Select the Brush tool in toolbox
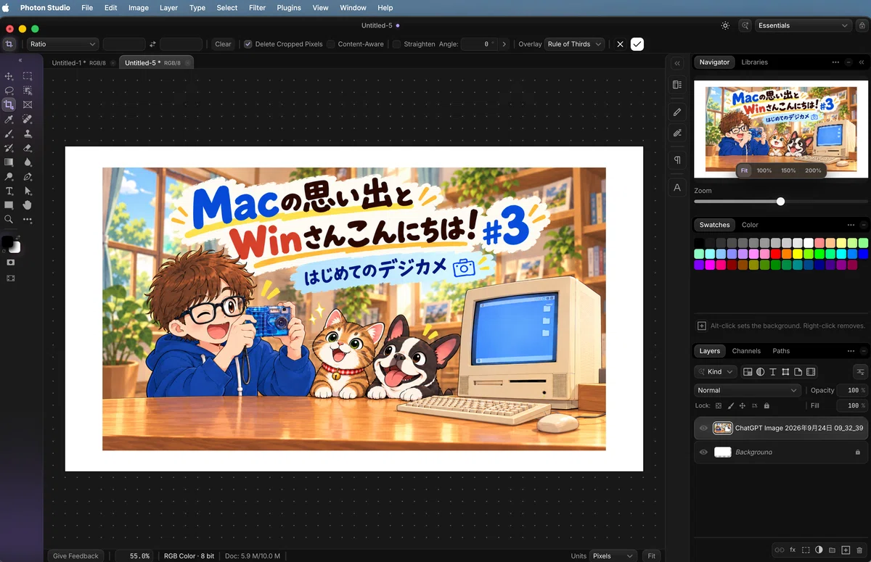The width and height of the screenshot is (871, 562). point(9,133)
